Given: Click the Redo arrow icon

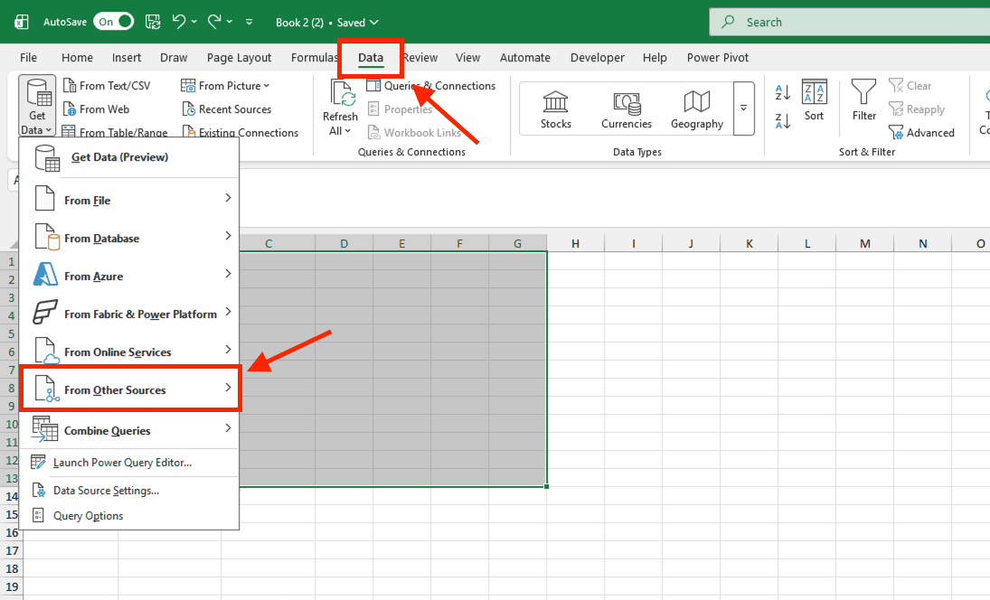Looking at the screenshot, I should [214, 22].
